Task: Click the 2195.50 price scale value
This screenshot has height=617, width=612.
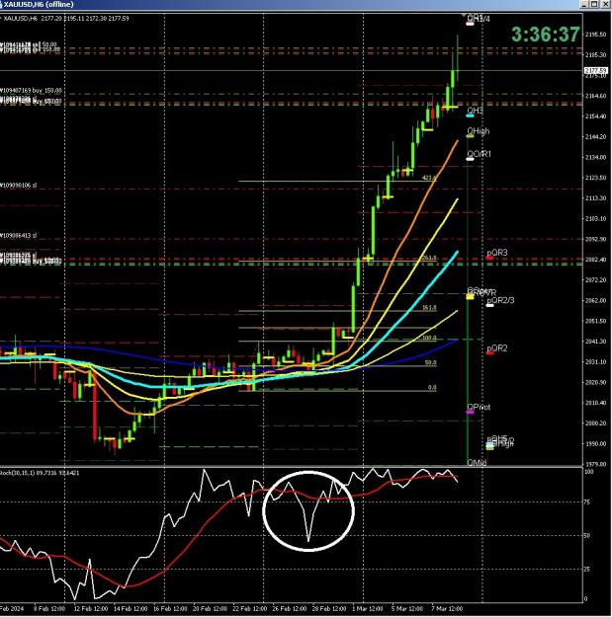Action: 596,35
